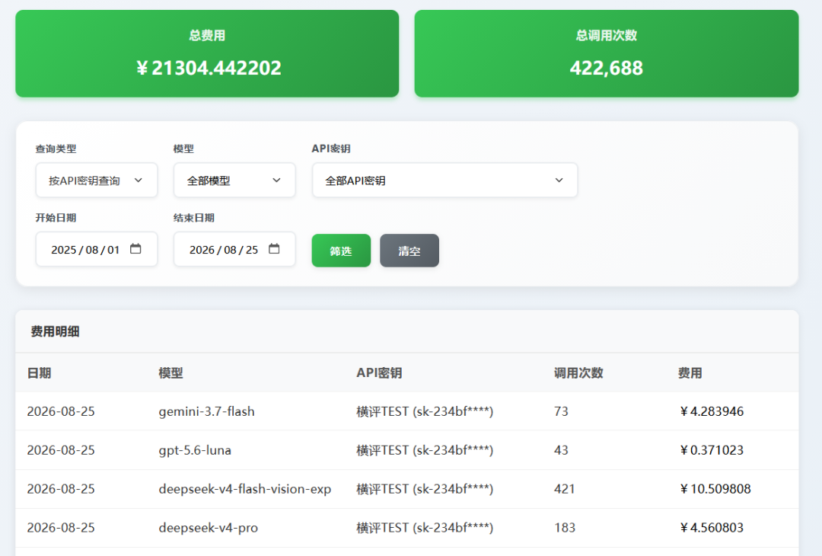
Task: Focus the start date field 2025/08/01
Action: point(97,249)
